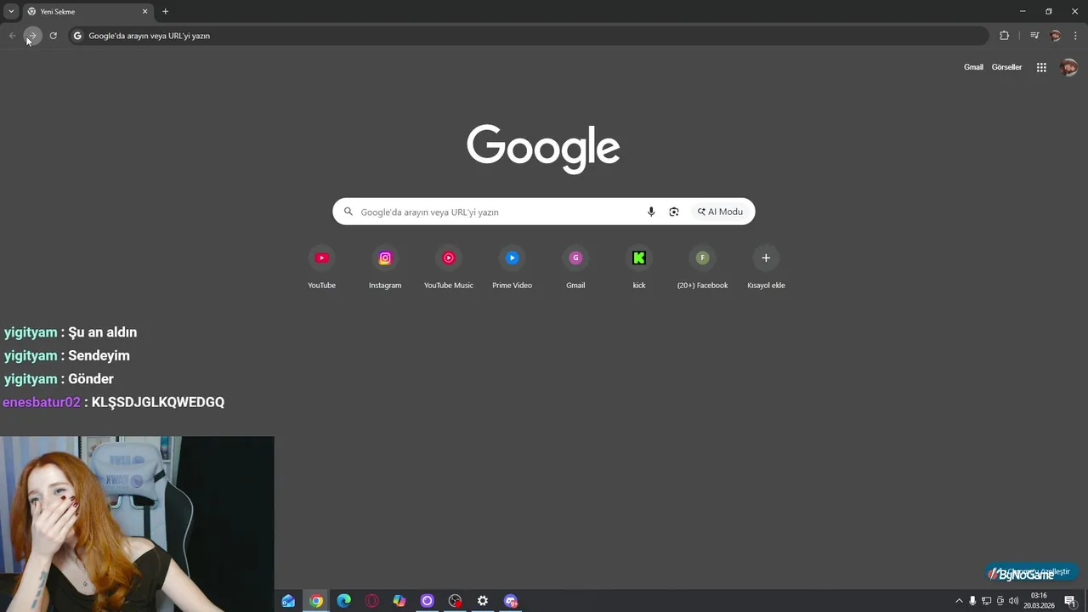
Task: Open Settings gear in taskbar
Action: pos(483,601)
